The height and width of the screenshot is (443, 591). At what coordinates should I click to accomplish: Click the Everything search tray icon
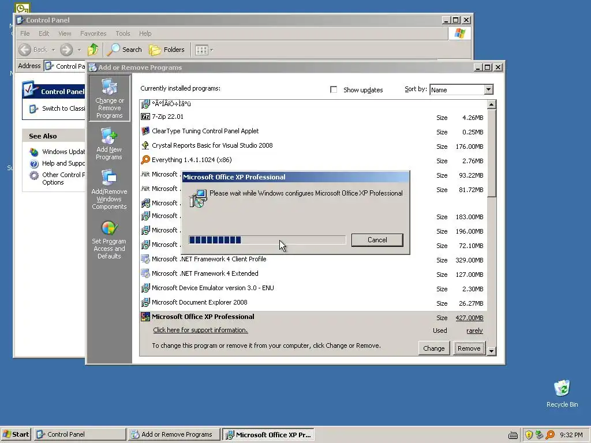550,435
